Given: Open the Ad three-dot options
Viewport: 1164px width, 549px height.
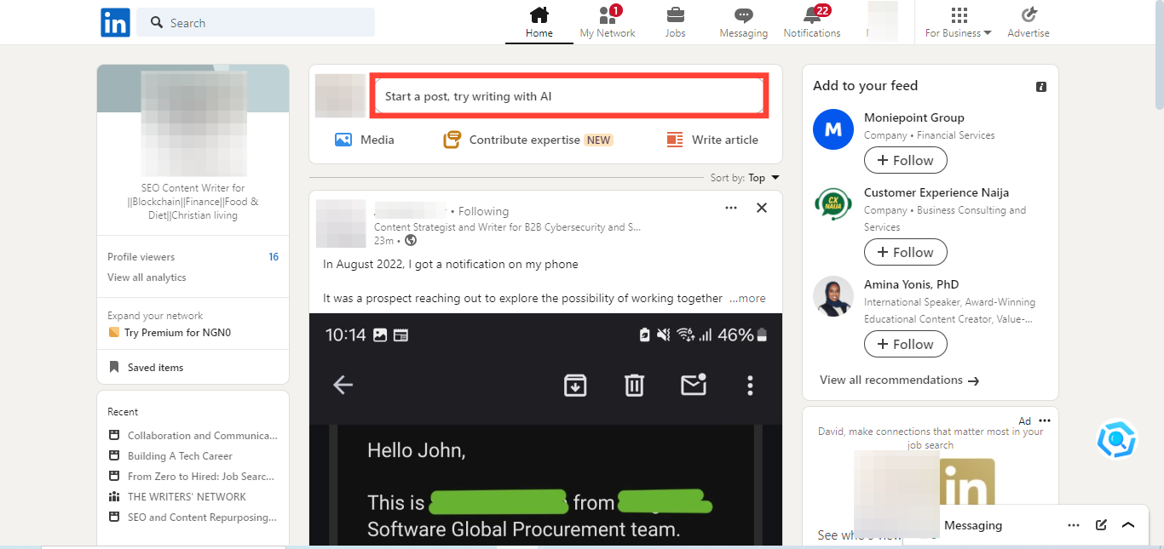Looking at the screenshot, I should click(1045, 420).
